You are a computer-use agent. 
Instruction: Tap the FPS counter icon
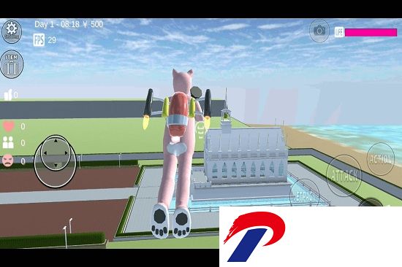coord(39,39)
